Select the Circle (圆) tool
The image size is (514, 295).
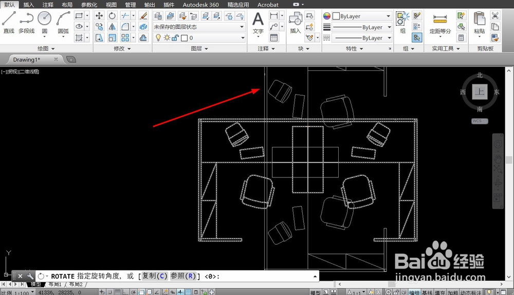tap(44, 22)
